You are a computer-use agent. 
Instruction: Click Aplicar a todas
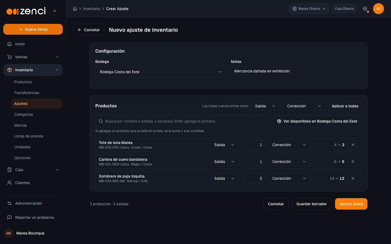click(345, 106)
